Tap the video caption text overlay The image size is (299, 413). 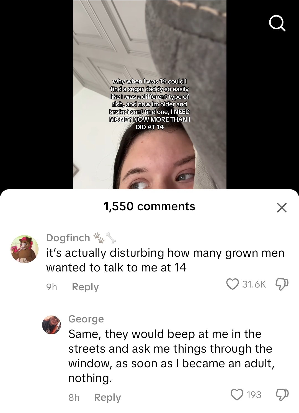coord(149,104)
